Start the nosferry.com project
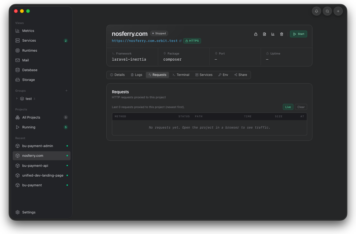The height and width of the screenshot is (234, 356). click(298, 34)
